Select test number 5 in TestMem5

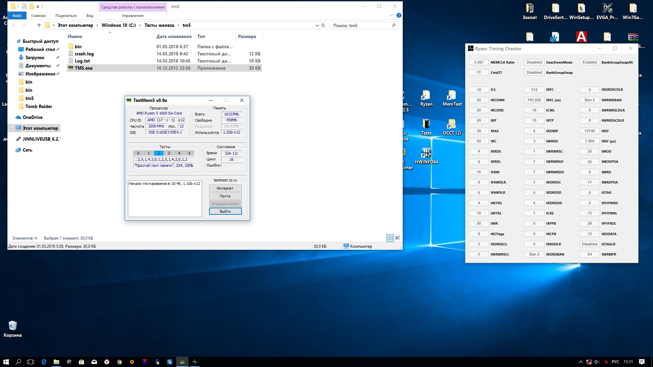point(189,153)
